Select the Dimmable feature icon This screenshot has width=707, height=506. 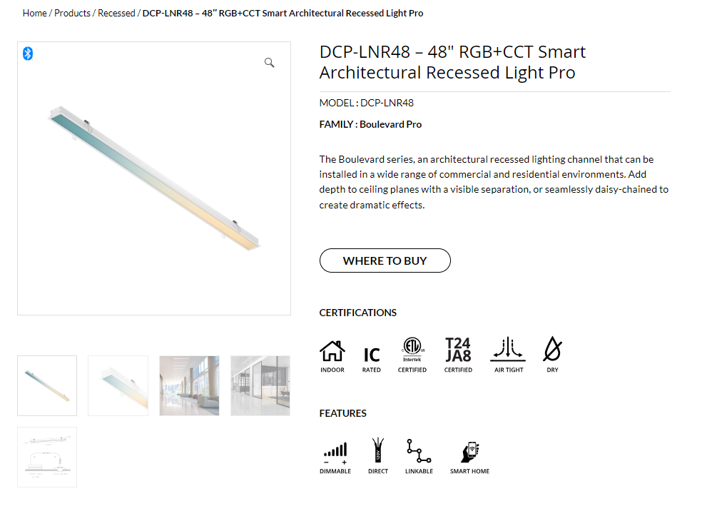pyautogui.click(x=335, y=452)
